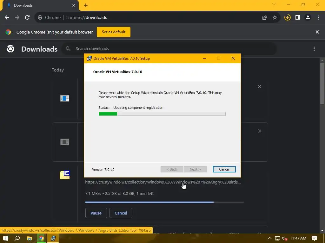Screen dimensions: 325x243
Task: Close the Downloads tab
Action: click(x=74, y=5)
